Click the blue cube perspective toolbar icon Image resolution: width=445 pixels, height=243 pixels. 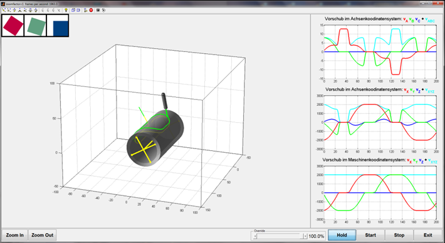(x=73, y=10)
